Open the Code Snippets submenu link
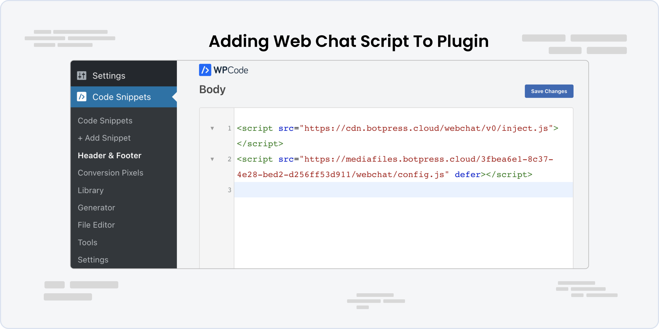659x329 pixels. click(x=105, y=121)
